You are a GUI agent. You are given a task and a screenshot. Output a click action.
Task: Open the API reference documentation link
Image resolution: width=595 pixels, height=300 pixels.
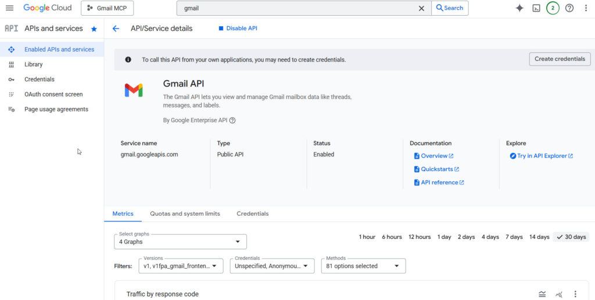coord(439,183)
